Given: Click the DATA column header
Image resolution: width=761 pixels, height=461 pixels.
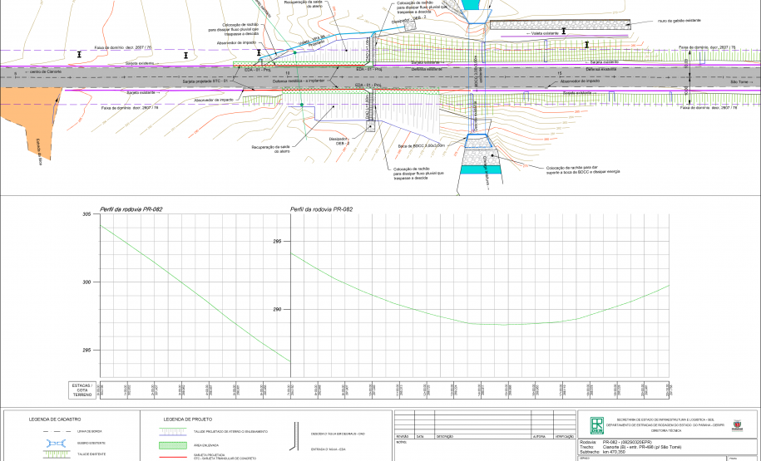Looking at the screenshot, I should [x=420, y=437].
